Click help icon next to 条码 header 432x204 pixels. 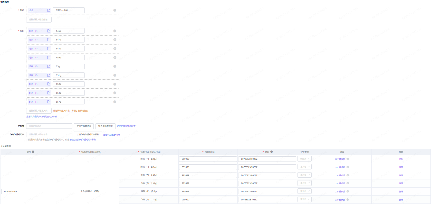pyautogui.click(x=272, y=152)
